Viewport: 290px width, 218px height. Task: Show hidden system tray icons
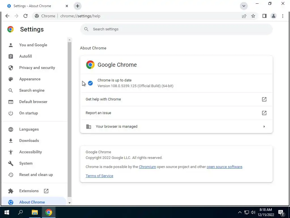coord(240,212)
